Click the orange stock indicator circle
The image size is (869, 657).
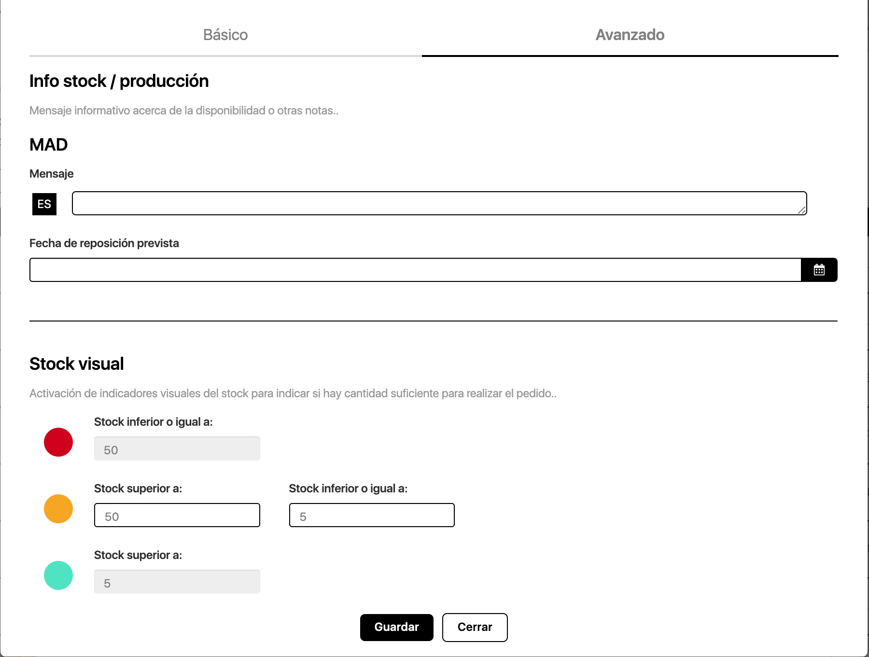(x=58, y=509)
